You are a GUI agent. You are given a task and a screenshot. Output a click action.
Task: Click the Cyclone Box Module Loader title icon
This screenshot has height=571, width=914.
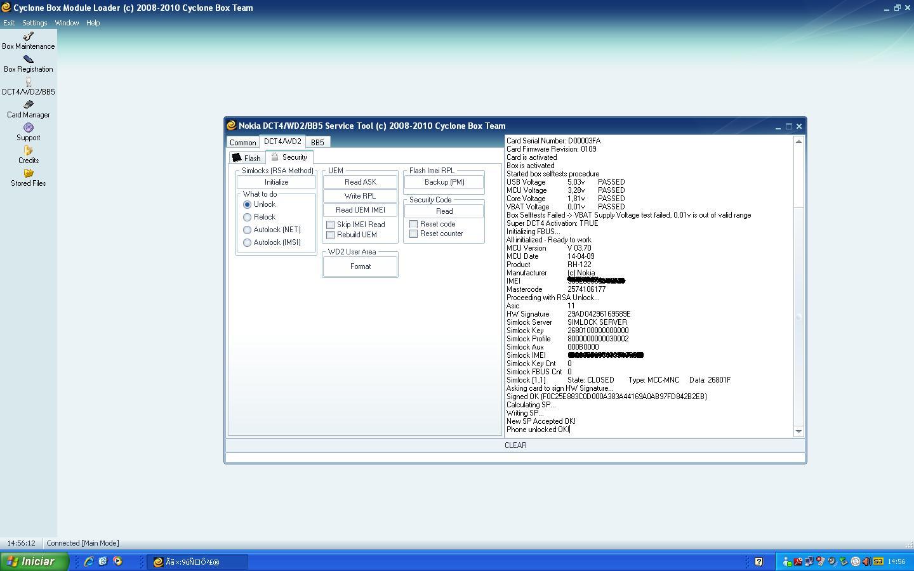tap(6, 8)
